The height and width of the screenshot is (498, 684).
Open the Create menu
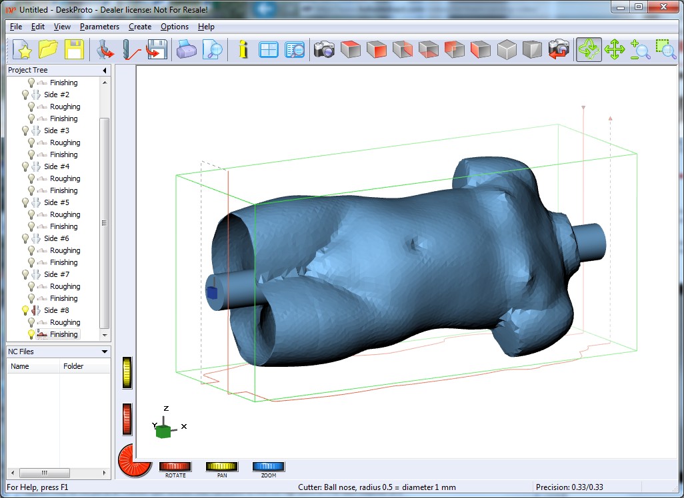click(x=140, y=27)
